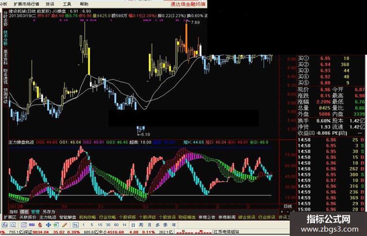This screenshot has height=236, width=367.
Task: Click the RSI indicator icon
Action: 32,225
